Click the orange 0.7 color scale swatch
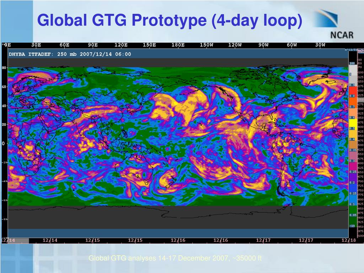Viewport: 364px width, 273px height. click(353, 103)
